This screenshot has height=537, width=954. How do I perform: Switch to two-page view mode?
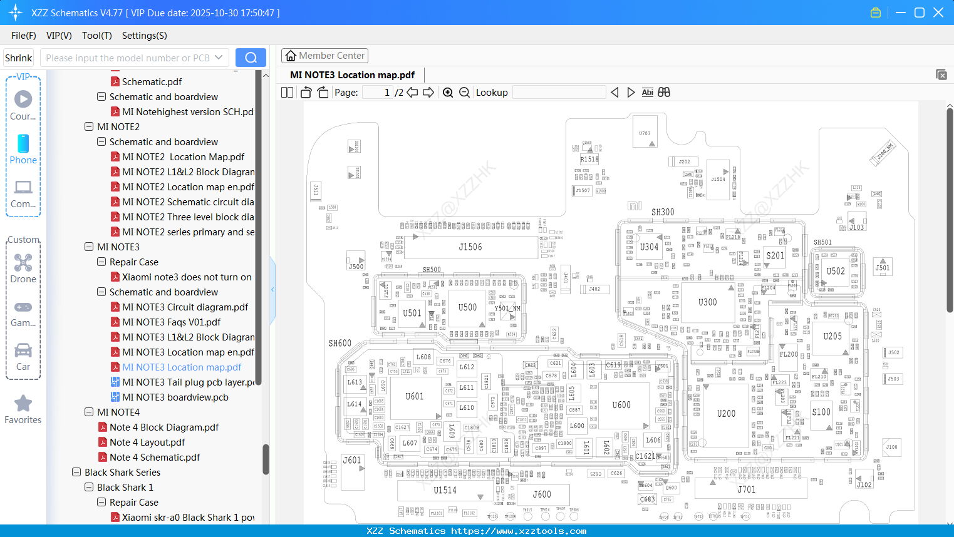[x=287, y=92]
